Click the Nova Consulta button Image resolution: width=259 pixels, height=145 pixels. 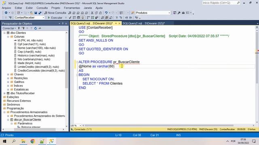click(55, 13)
